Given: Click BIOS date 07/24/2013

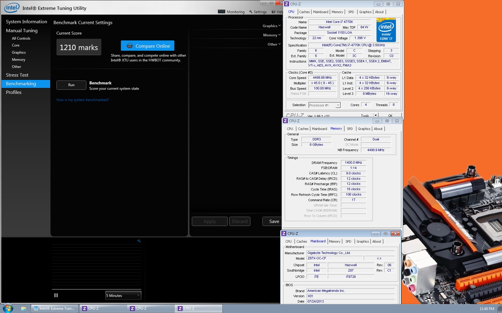Looking at the screenshot, I should [x=351, y=301].
